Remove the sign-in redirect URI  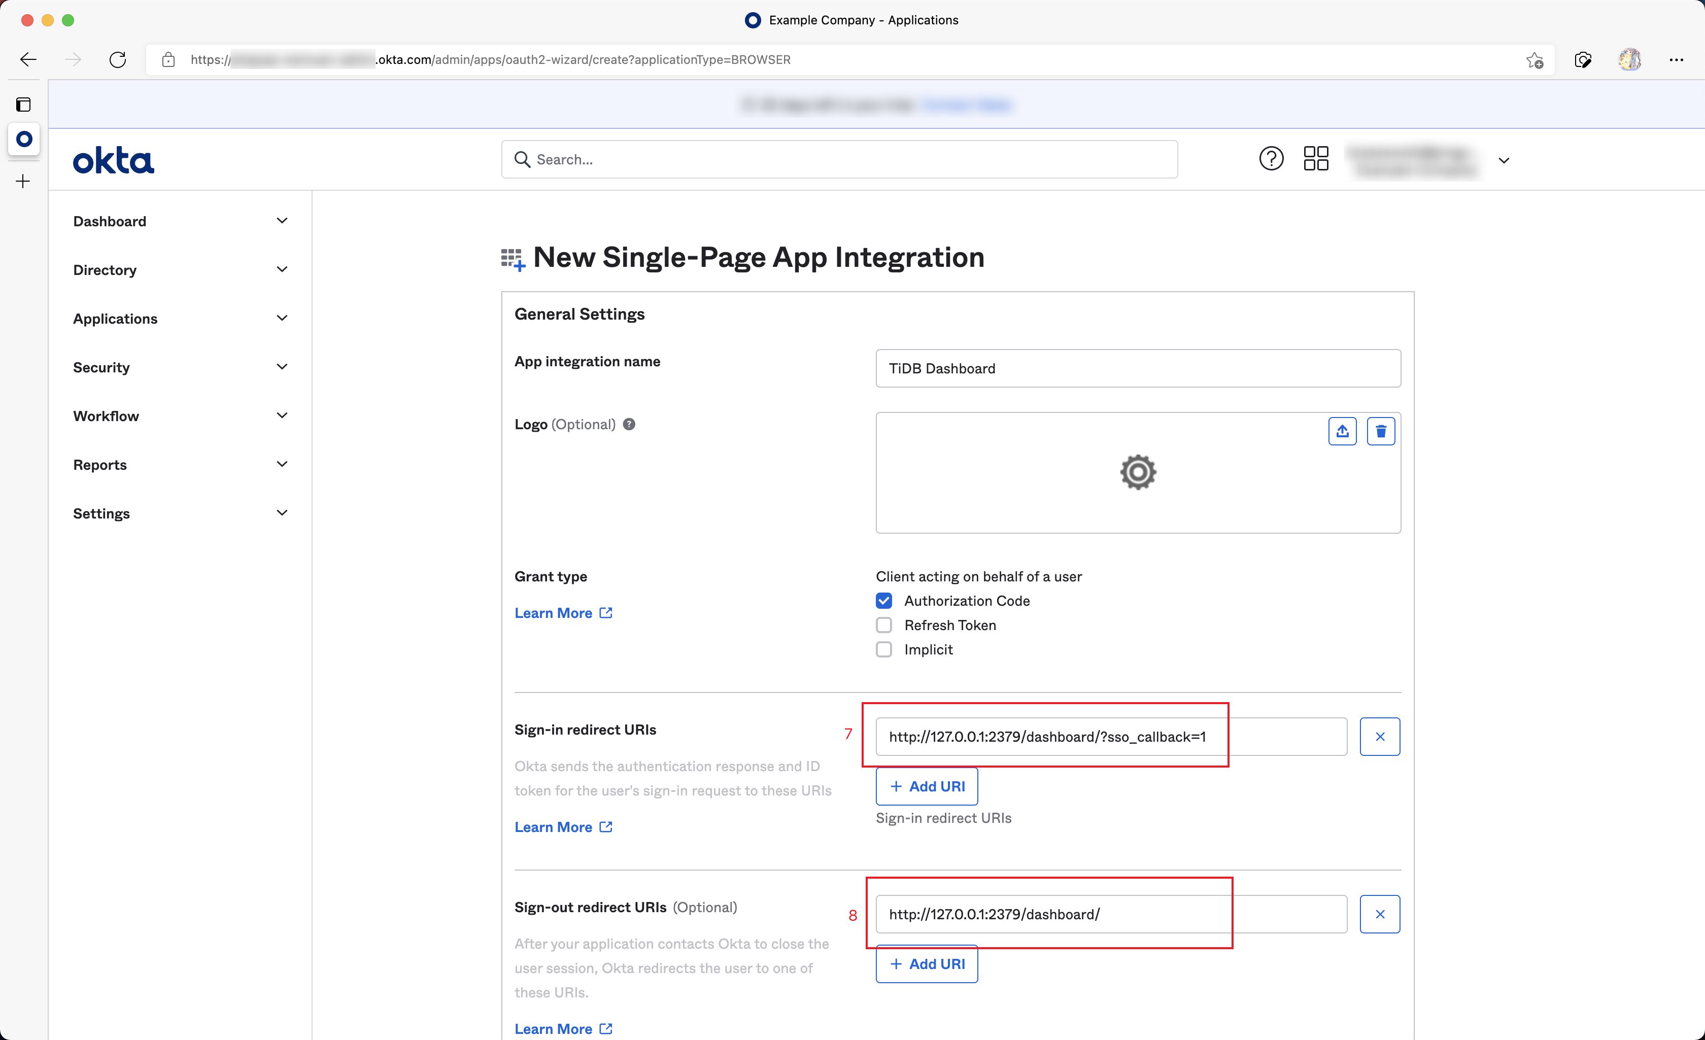(x=1379, y=736)
